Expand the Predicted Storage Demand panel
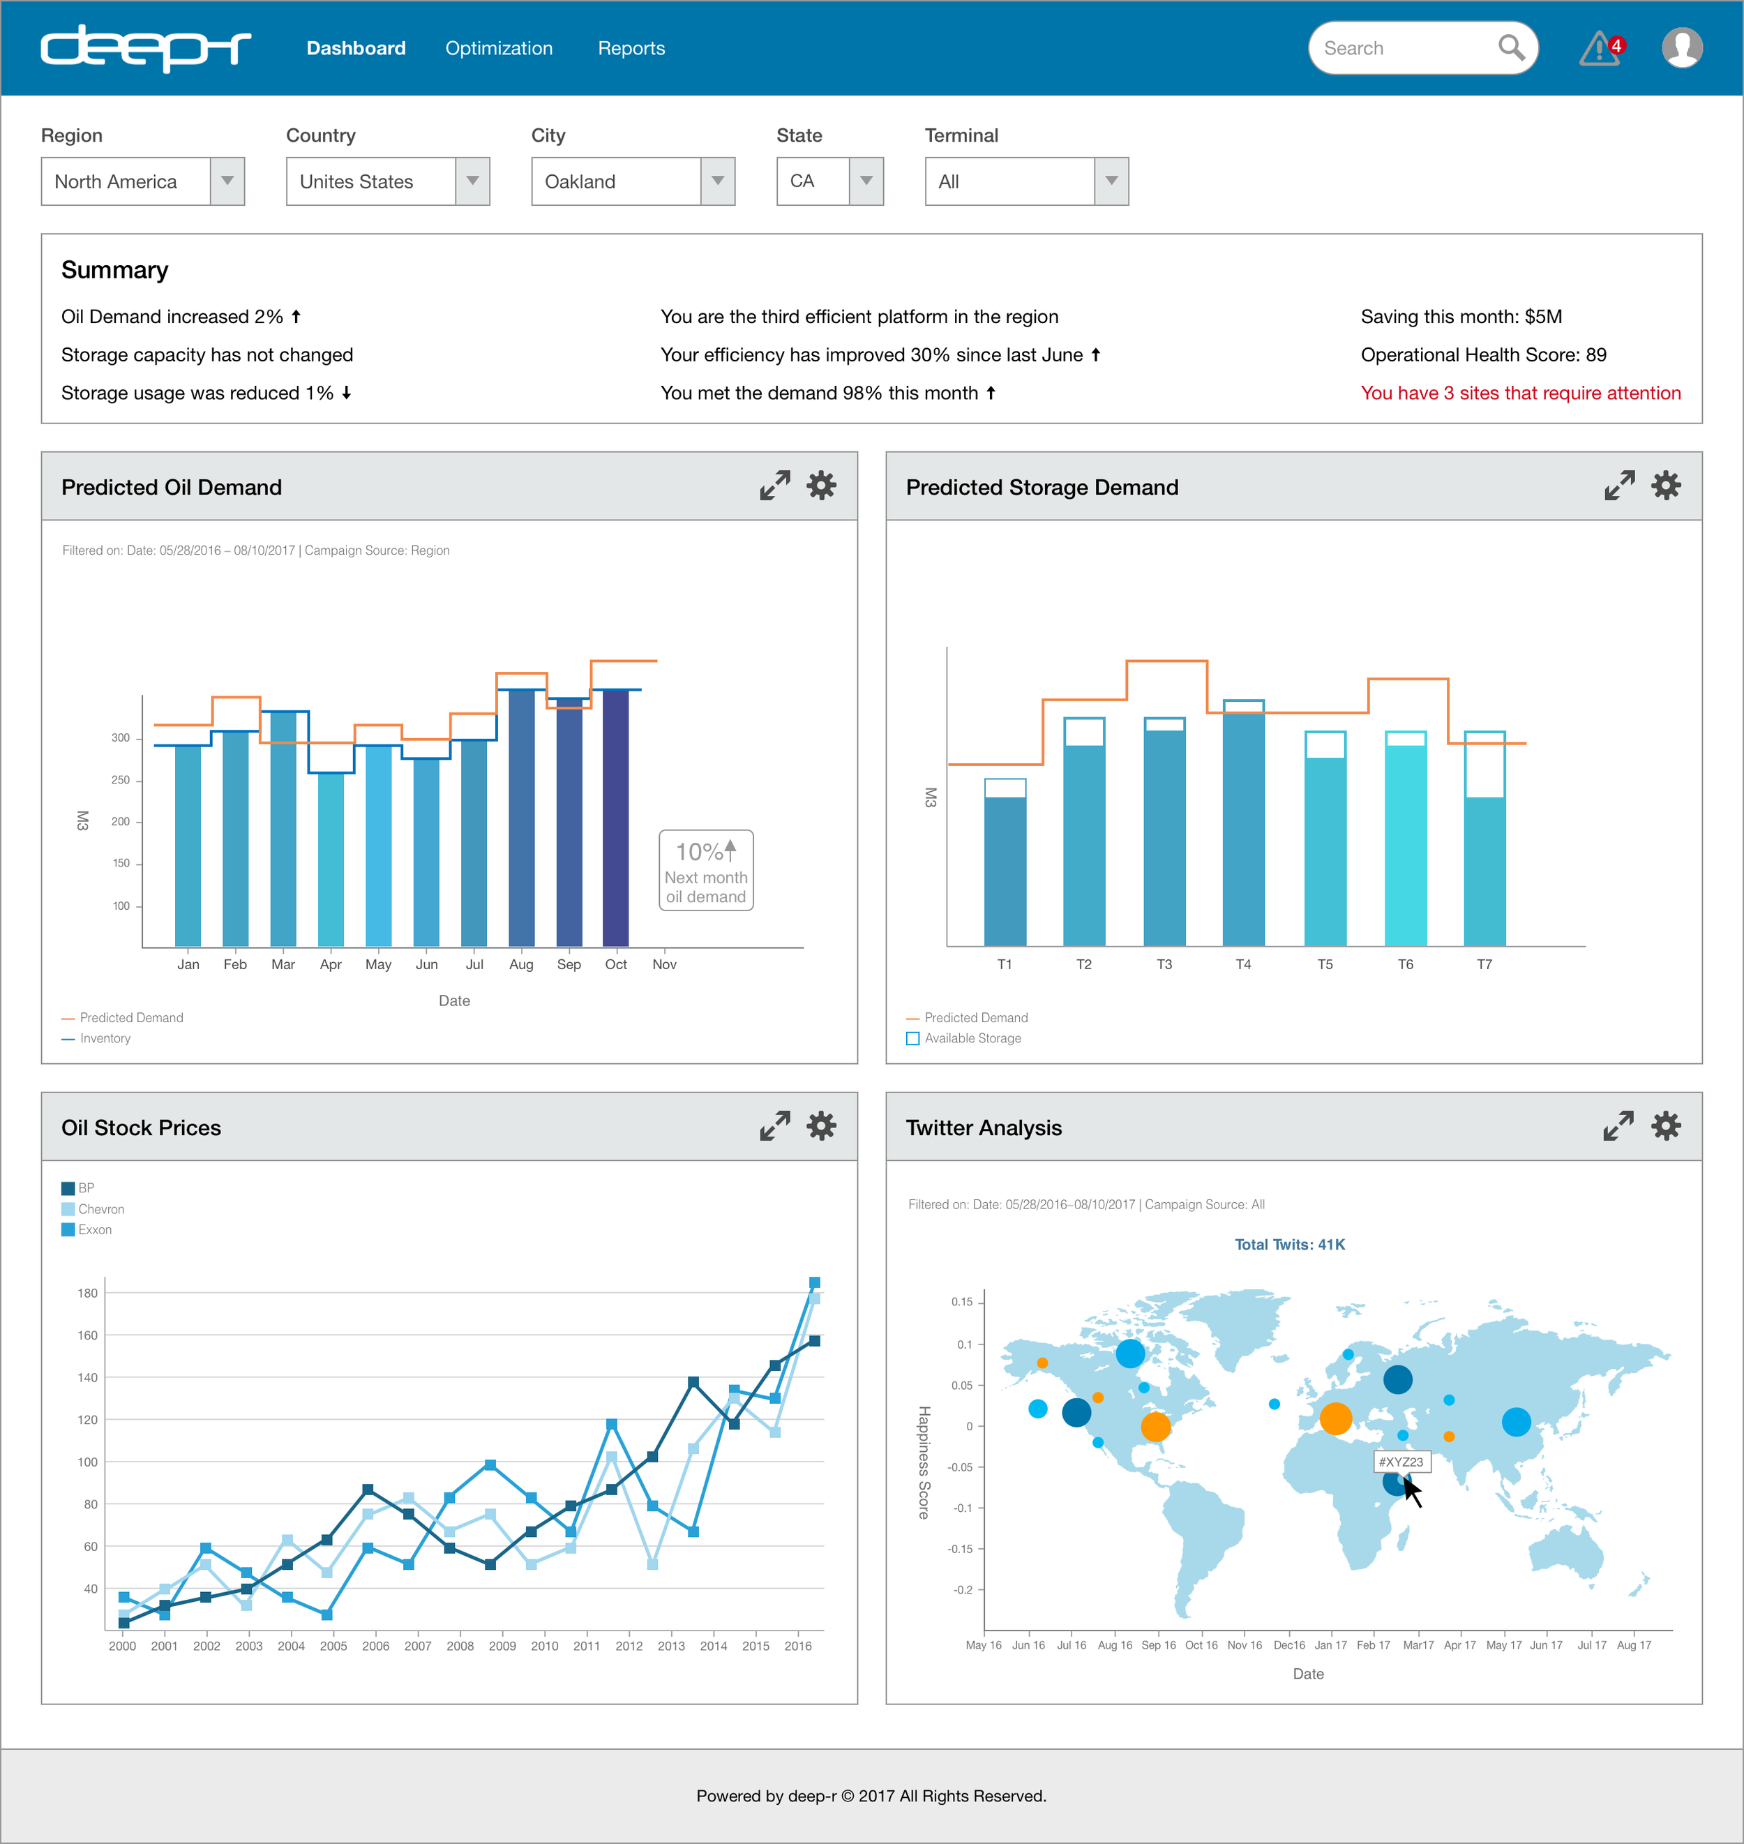 coord(1619,486)
